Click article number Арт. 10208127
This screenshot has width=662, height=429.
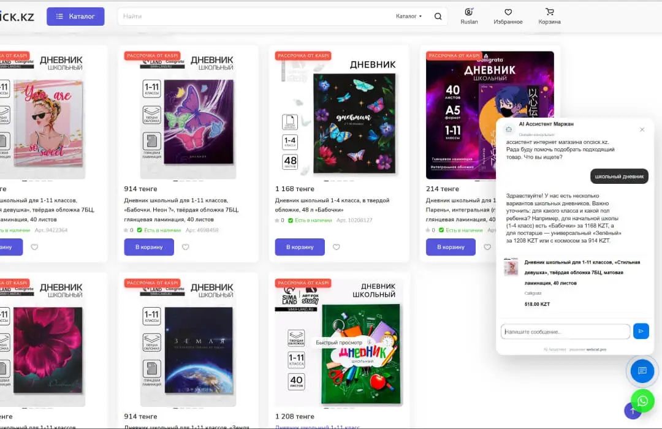[354, 221]
